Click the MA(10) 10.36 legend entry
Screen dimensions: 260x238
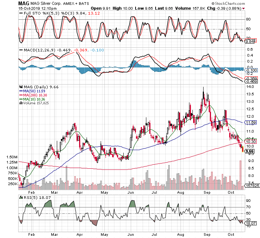pyautogui.click(x=34, y=99)
